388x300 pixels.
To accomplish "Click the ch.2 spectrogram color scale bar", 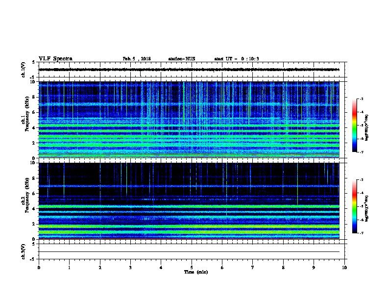I will tap(355, 206).
